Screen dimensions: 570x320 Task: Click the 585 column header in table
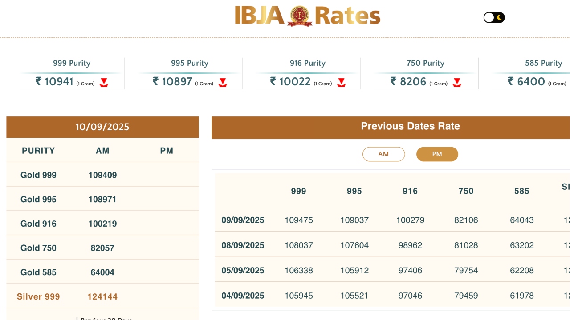point(521,191)
